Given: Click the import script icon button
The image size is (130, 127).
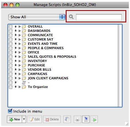Looking at the screenshot, I should click(x=86, y=119).
